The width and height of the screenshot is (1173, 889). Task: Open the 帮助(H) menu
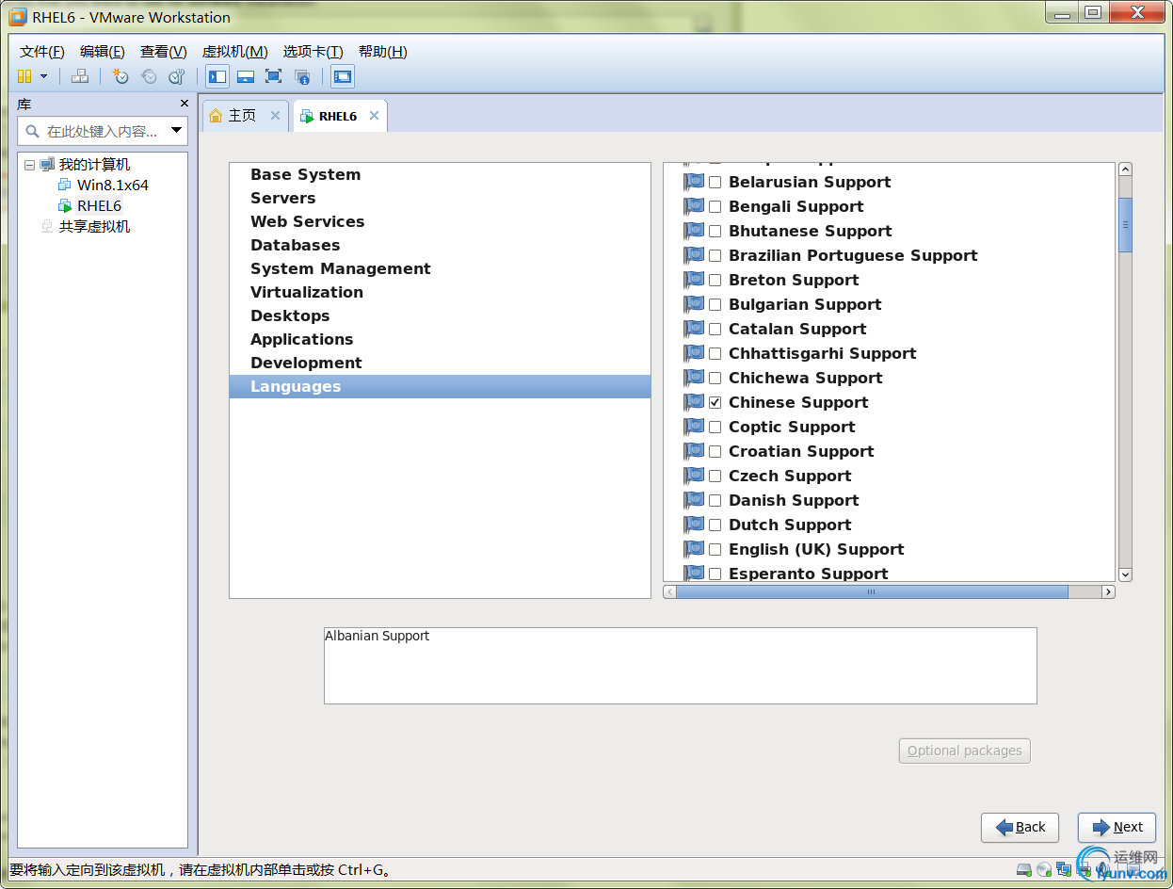(383, 52)
